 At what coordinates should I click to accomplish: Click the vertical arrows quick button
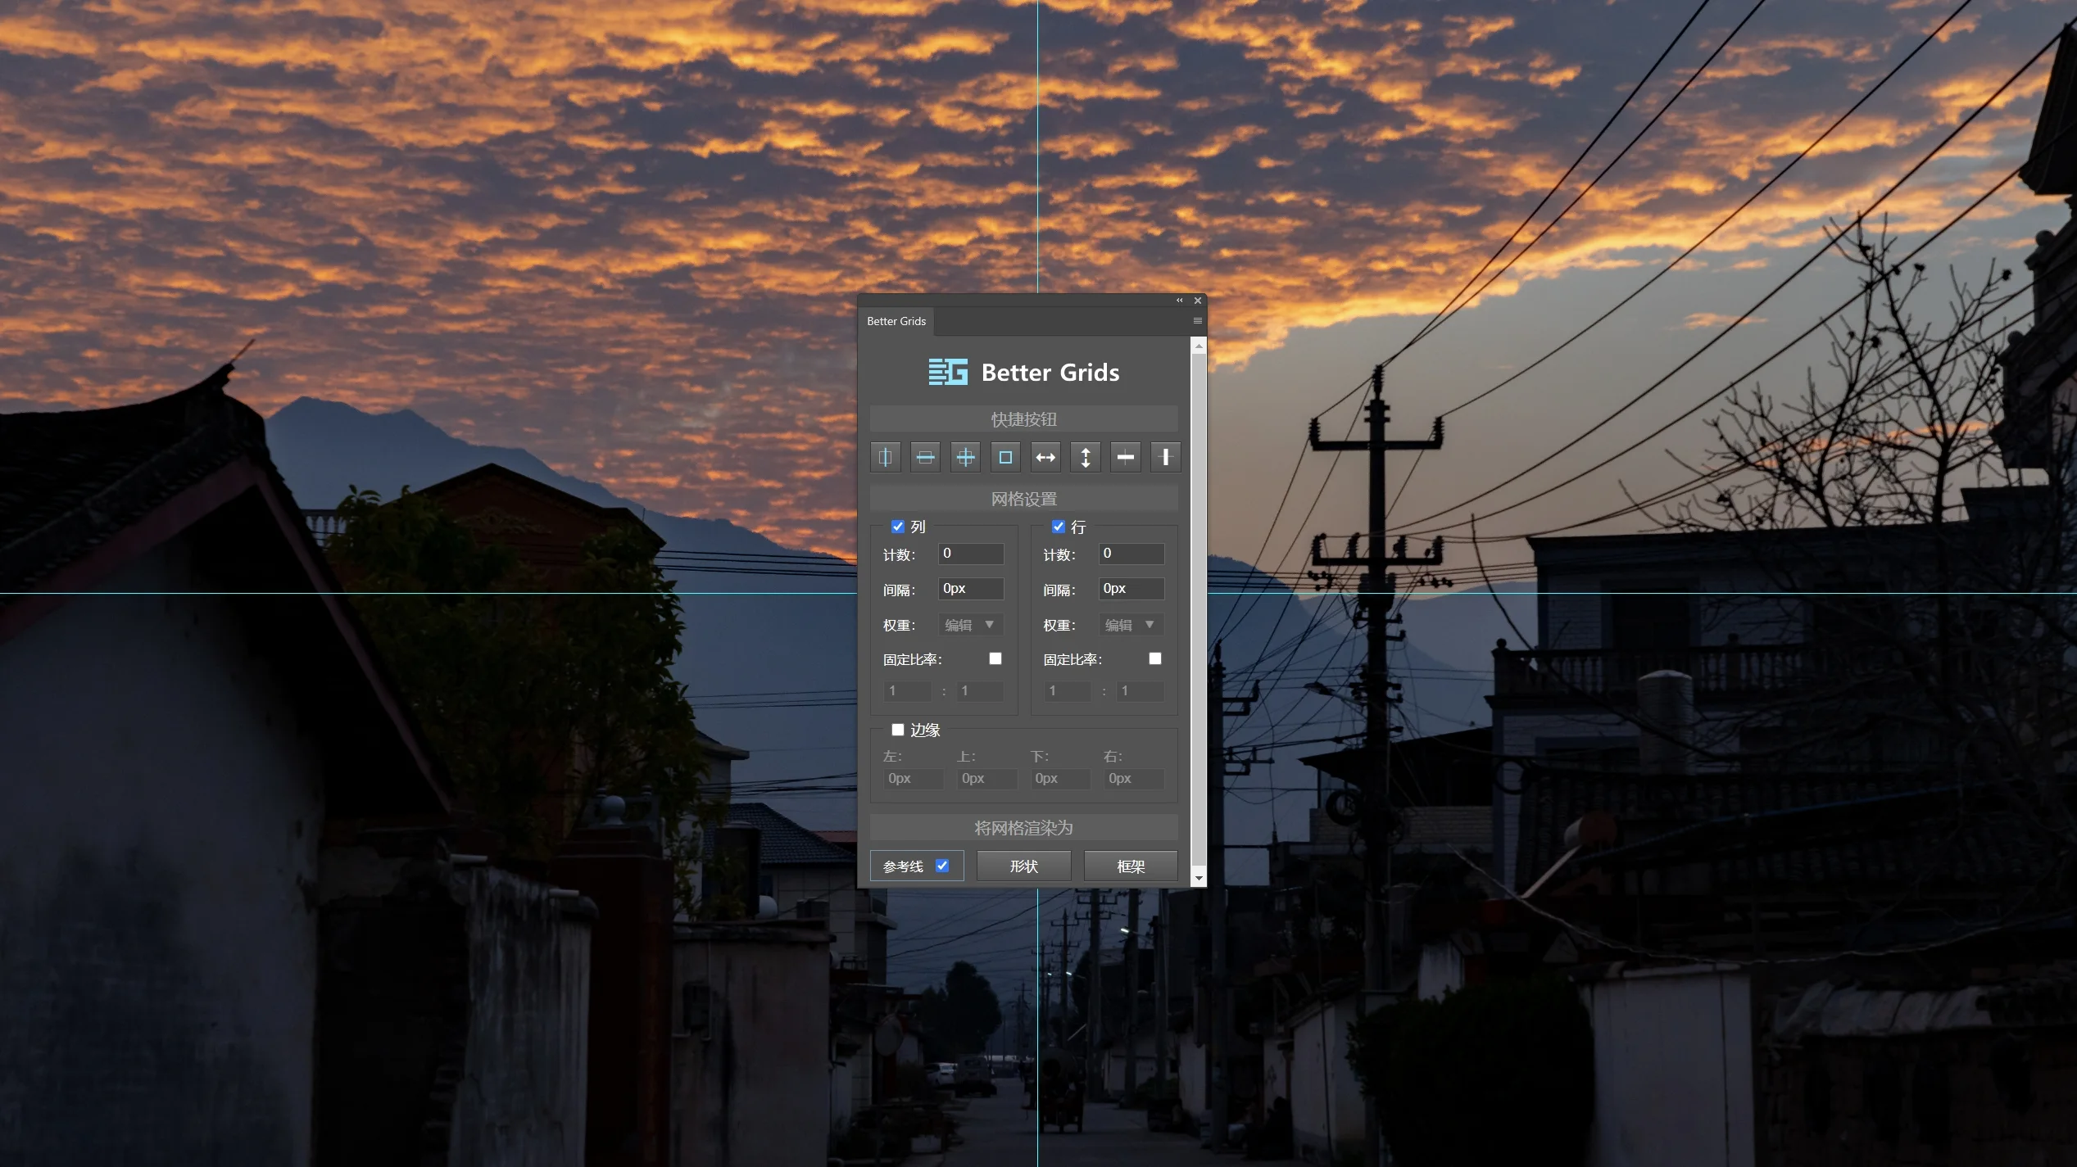(x=1085, y=457)
